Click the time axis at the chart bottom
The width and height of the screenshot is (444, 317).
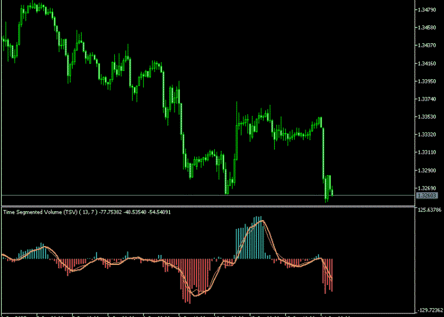(x=207, y=314)
